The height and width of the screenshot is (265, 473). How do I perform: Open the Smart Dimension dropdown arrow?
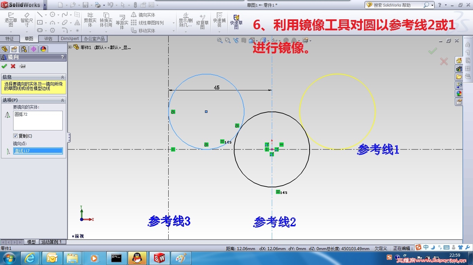[27, 32]
